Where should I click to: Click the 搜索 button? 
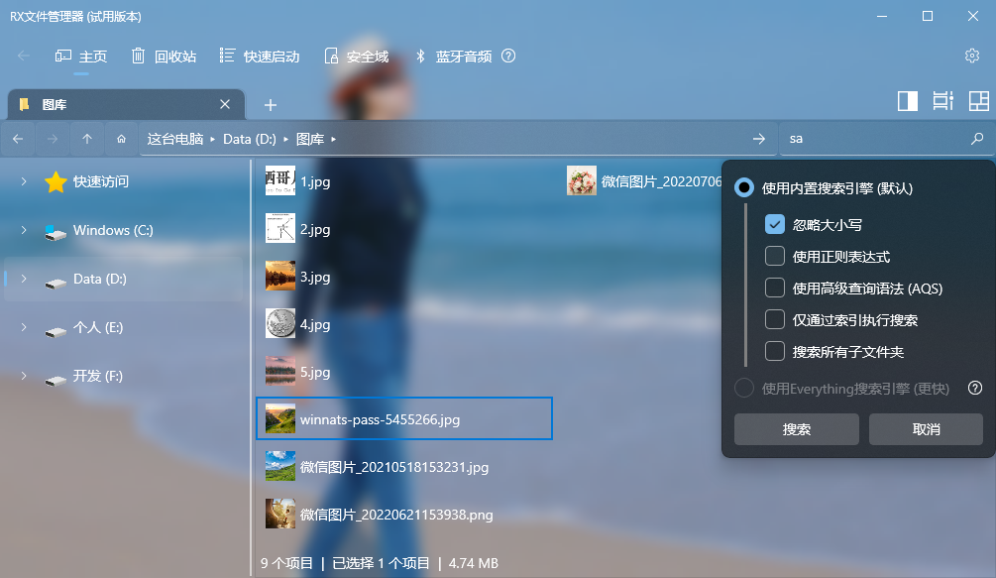(797, 429)
